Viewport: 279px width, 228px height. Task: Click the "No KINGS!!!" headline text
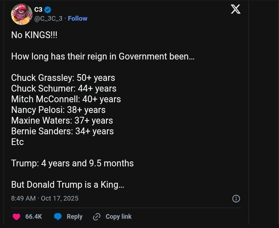34,35
